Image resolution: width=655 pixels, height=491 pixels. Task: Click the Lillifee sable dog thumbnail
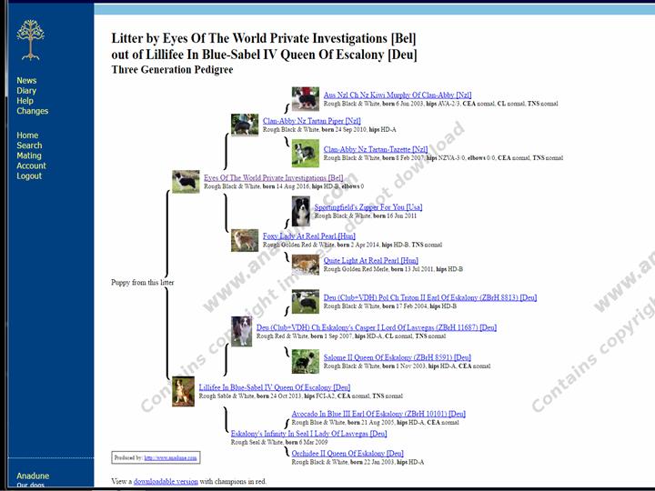click(x=184, y=391)
